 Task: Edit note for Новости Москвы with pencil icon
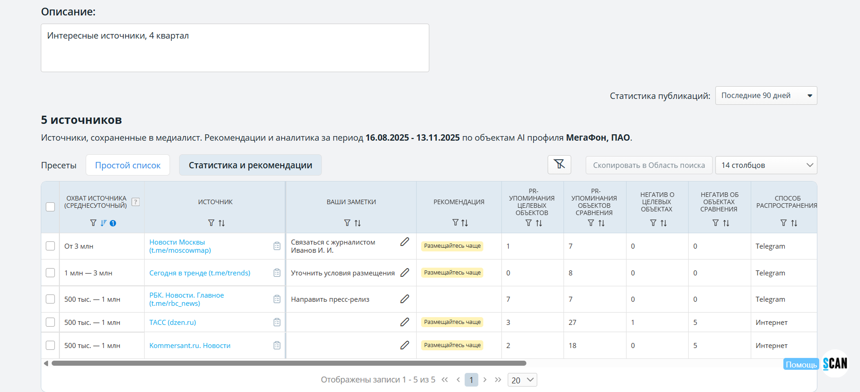tap(404, 242)
